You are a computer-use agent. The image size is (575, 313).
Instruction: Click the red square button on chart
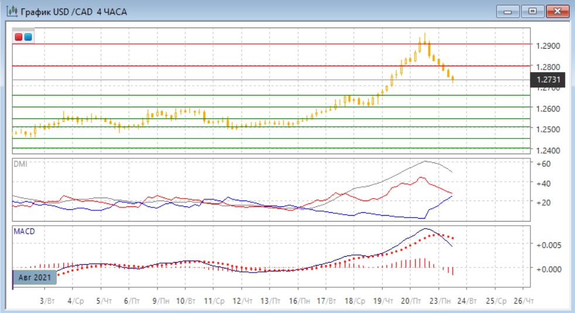(x=19, y=37)
